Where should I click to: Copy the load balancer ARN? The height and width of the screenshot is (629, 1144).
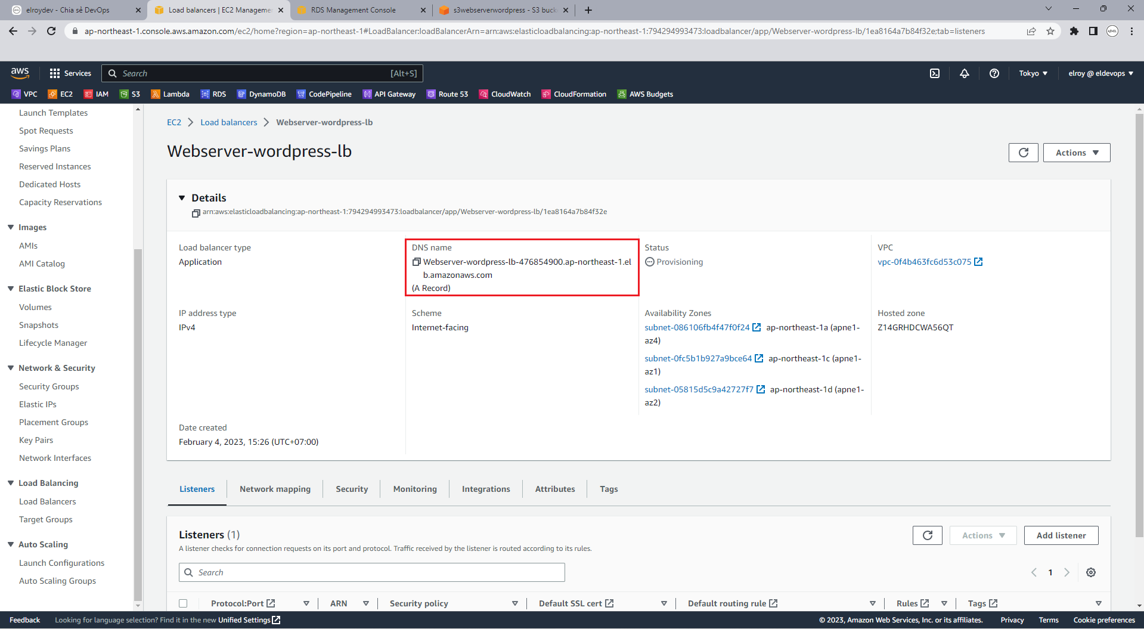tap(196, 213)
